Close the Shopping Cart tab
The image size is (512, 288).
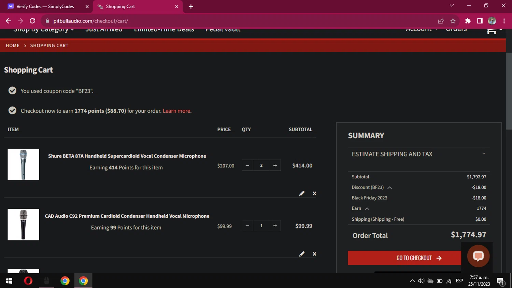(x=176, y=6)
